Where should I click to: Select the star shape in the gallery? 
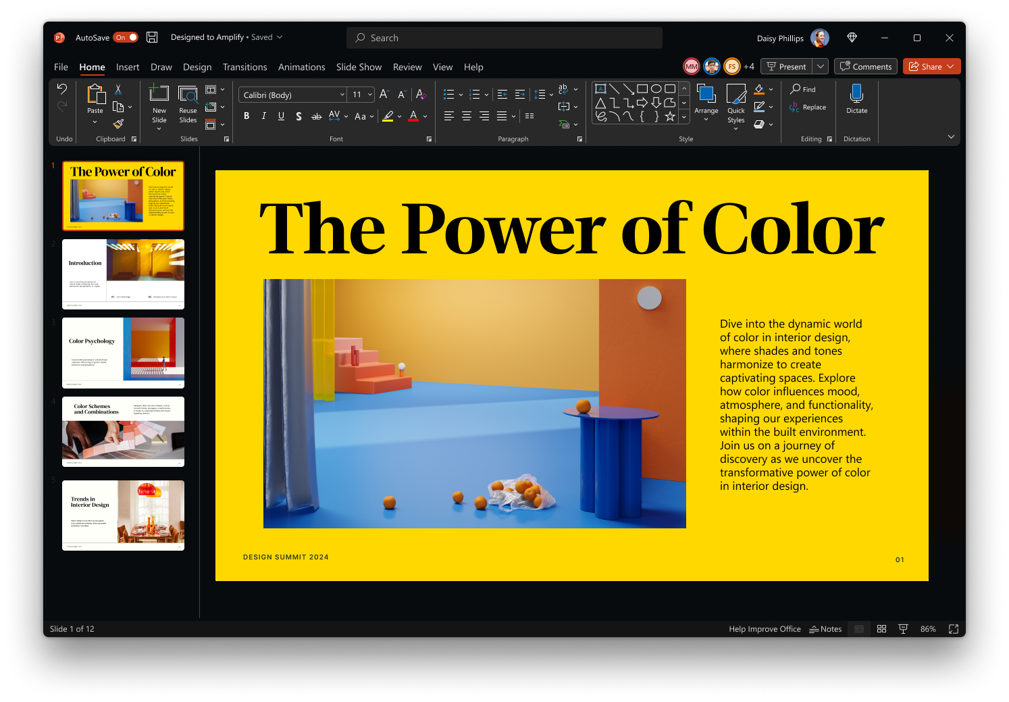pyautogui.click(x=670, y=116)
